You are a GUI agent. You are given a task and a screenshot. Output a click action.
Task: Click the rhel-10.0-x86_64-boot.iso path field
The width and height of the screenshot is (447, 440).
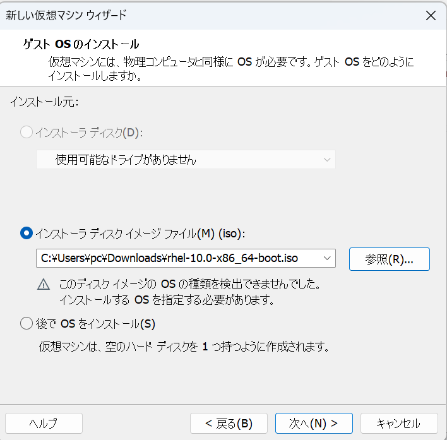coord(177,258)
